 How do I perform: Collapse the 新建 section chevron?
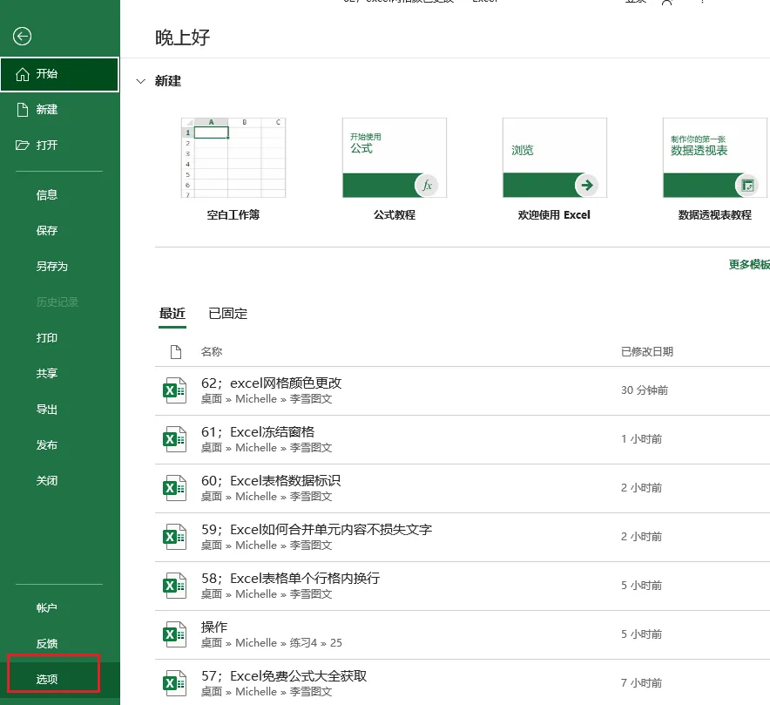[x=141, y=81]
